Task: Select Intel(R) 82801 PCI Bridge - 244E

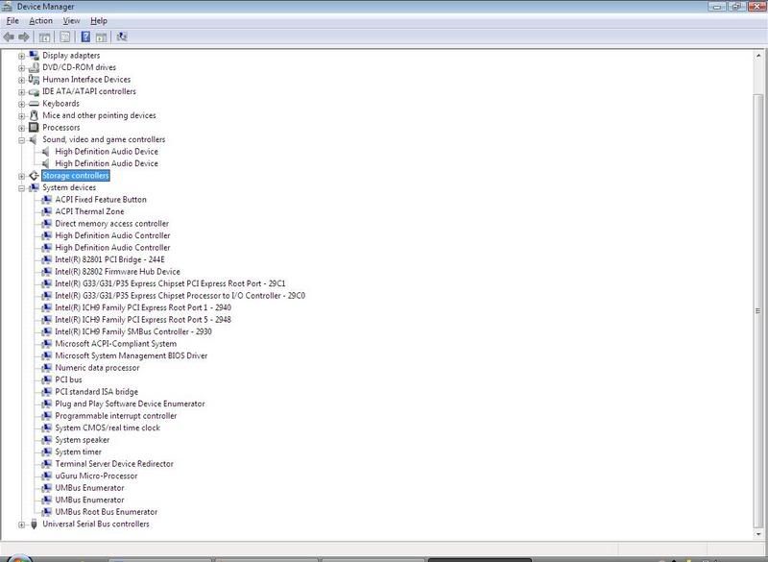Action: [109, 259]
